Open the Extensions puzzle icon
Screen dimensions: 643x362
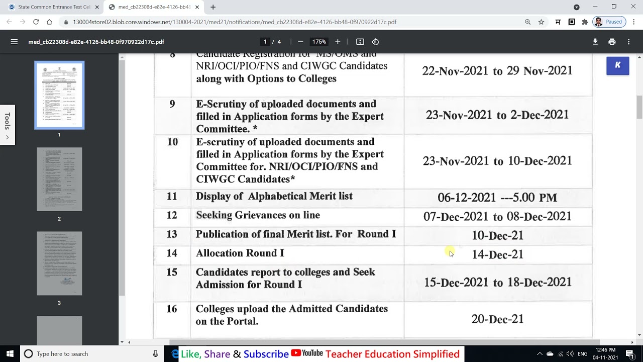click(585, 22)
